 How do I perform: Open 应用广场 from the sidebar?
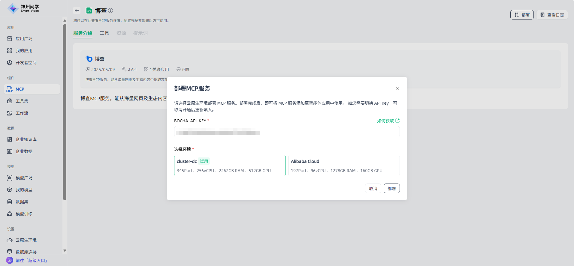[24, 39]
